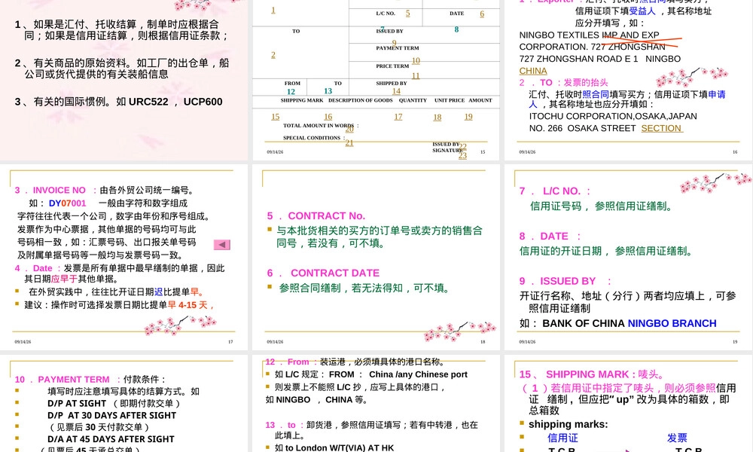Select the invoice form slide thumbnail

(376, 79)
